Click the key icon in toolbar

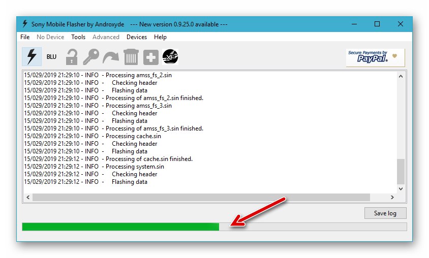pos(91,57)
